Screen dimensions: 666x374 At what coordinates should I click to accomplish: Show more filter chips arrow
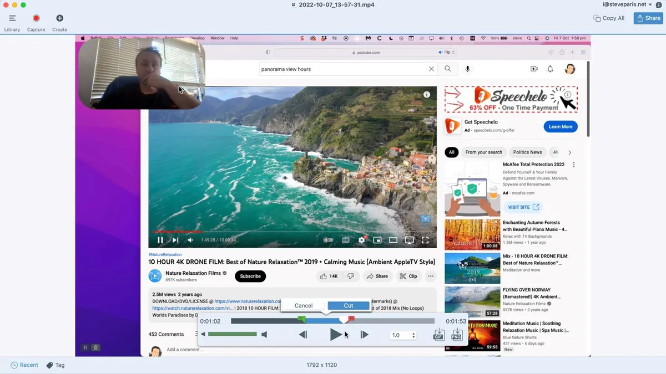click(569, 152)
